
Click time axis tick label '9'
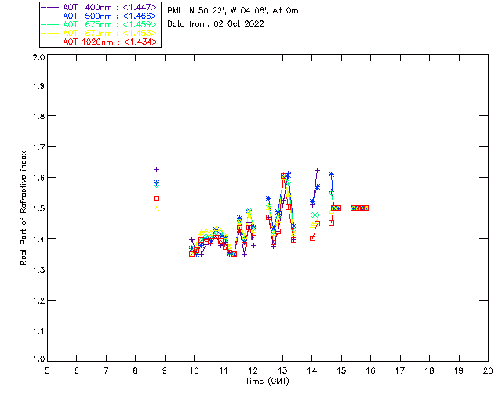(165, 370)
